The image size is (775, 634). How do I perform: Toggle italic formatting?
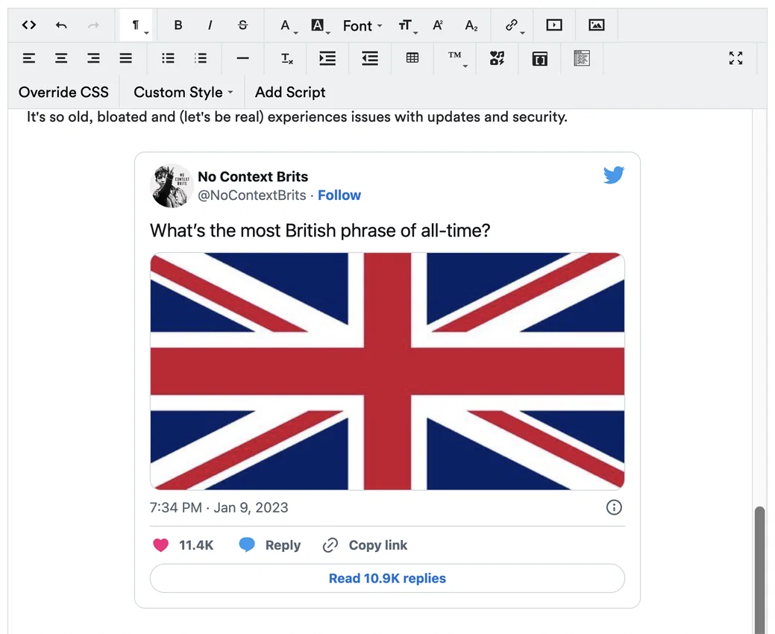[210, 25]
